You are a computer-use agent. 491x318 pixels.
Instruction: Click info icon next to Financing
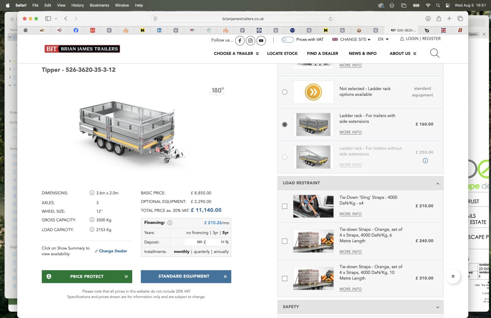170,223
